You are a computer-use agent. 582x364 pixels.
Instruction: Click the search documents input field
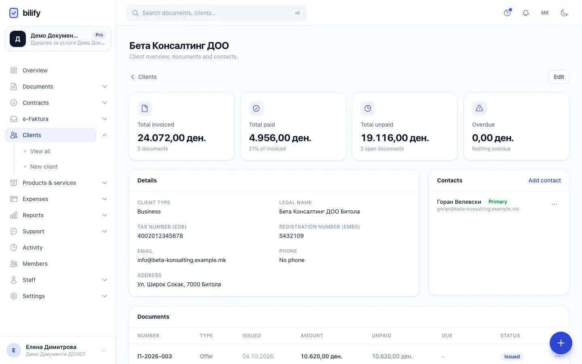click(x=217, y=13)
